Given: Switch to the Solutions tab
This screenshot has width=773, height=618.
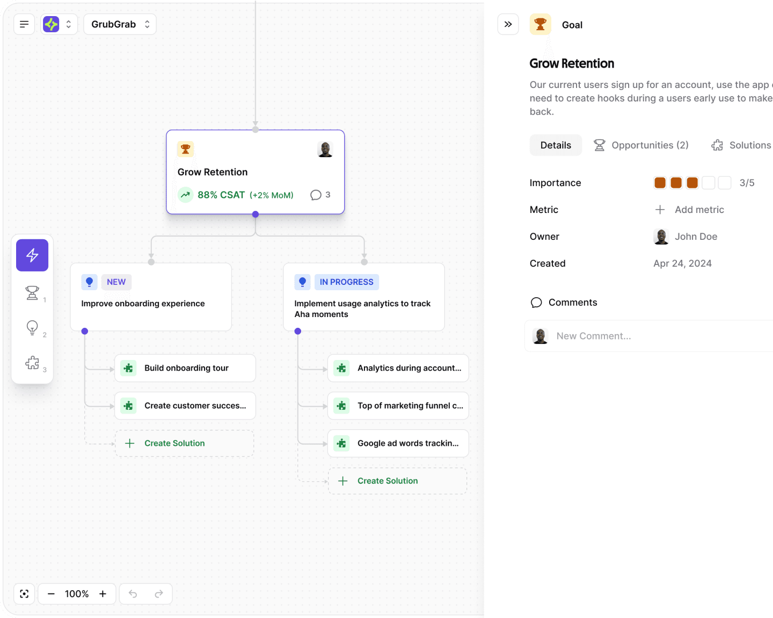Looking at the screenshot, I should 741,145.
